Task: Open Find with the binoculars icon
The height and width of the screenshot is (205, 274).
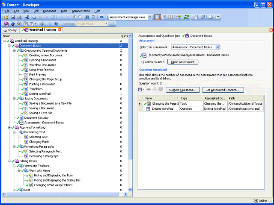Action: [x=87, y=17]
